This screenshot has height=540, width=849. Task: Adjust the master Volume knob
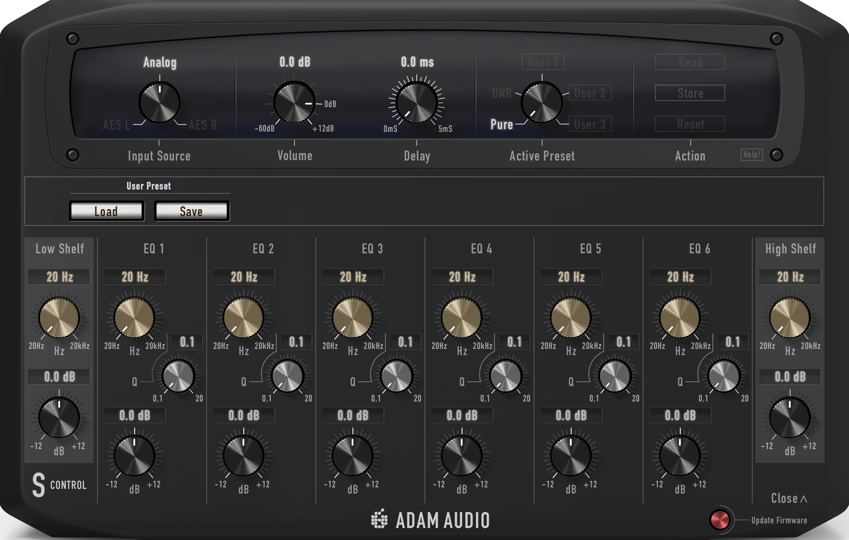(294, 104)
